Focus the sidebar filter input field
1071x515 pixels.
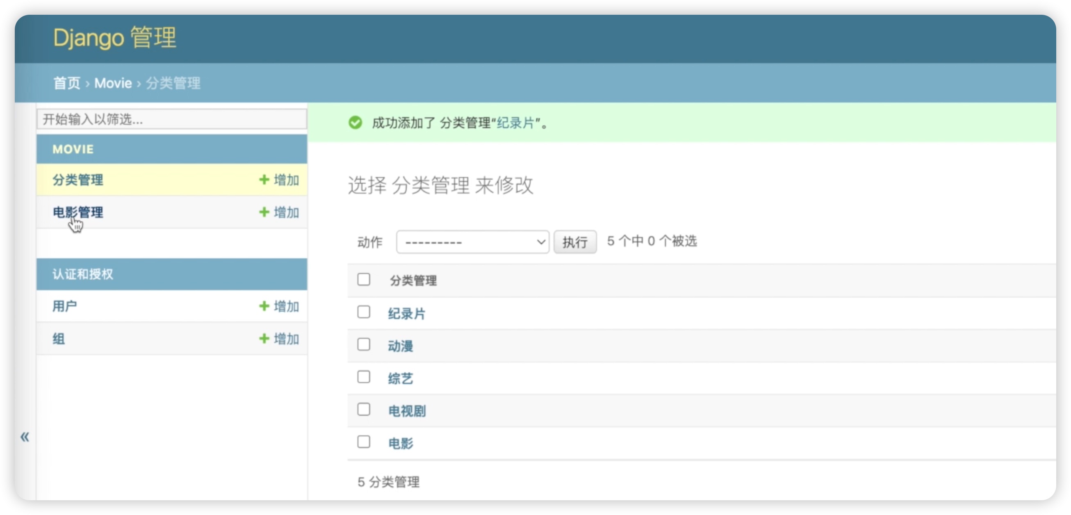click(172, 119)
